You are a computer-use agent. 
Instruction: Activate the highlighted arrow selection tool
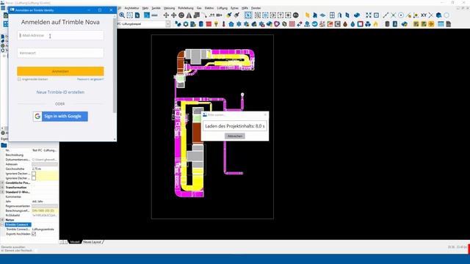tap(248, 15)
